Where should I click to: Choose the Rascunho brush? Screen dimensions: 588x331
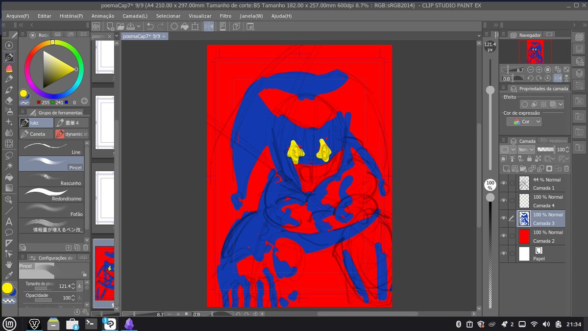[x=51, y=179]
